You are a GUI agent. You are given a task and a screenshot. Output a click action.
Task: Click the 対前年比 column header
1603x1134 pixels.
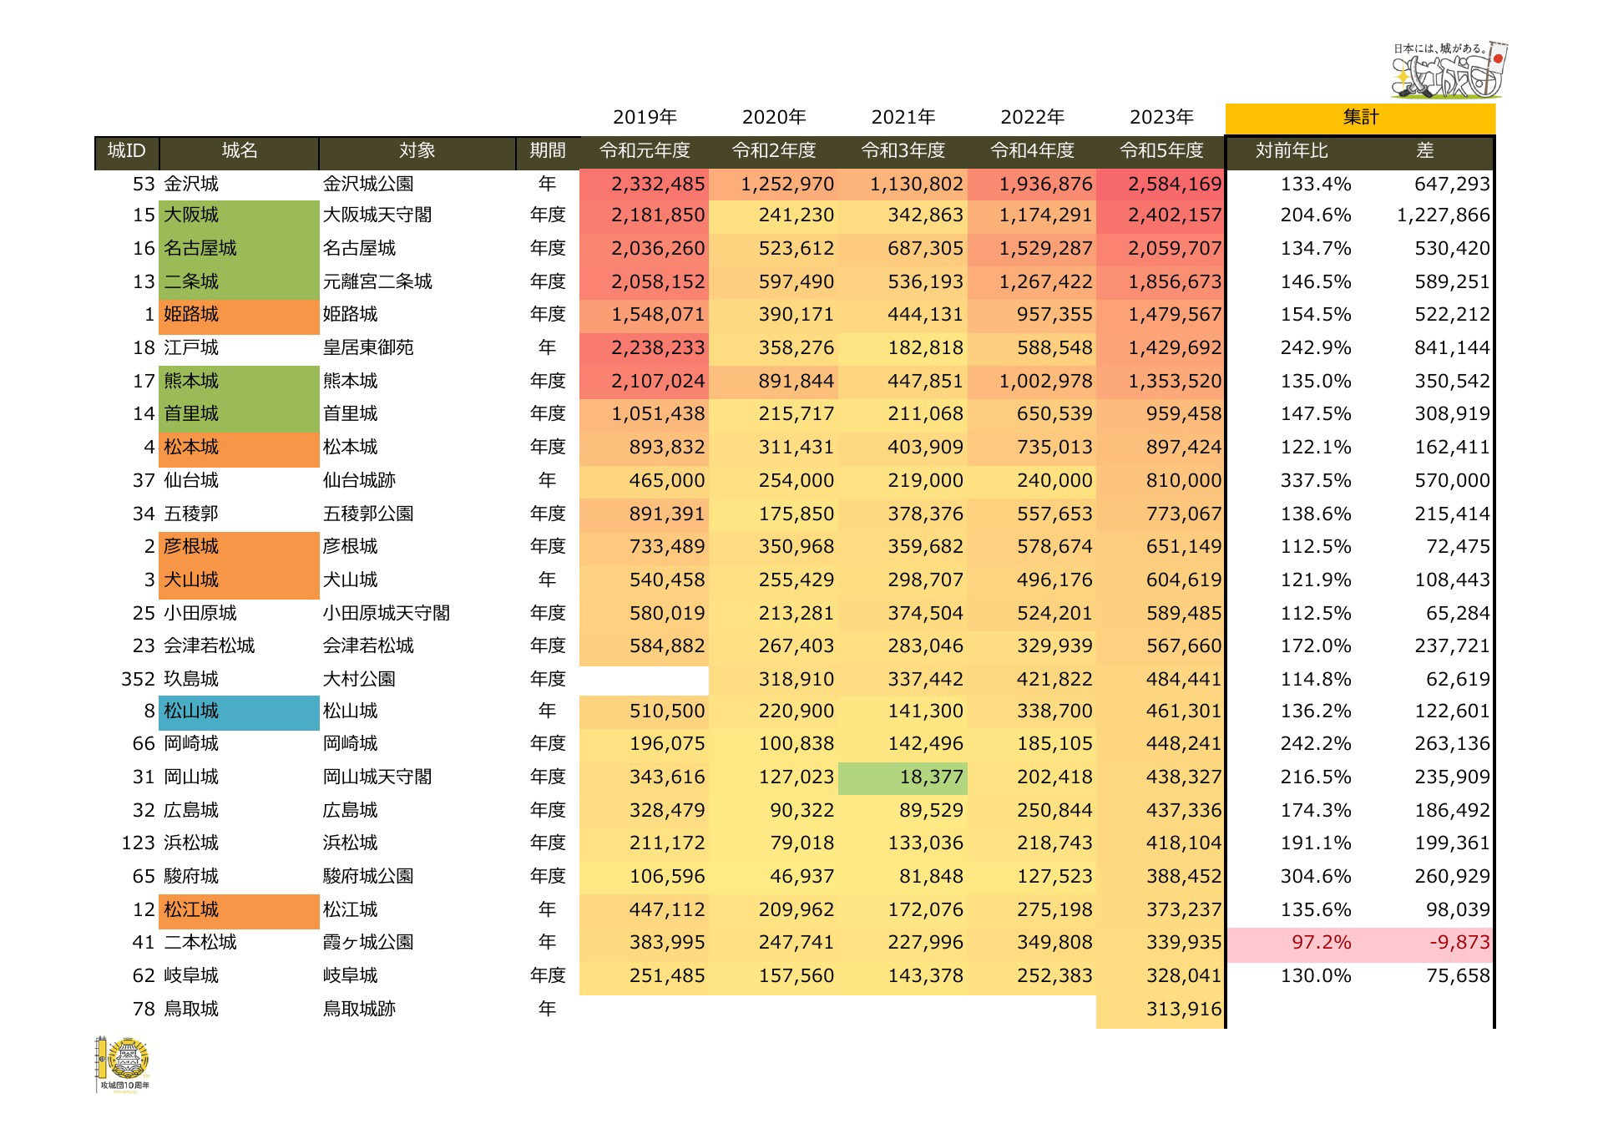pos(1291,151)
